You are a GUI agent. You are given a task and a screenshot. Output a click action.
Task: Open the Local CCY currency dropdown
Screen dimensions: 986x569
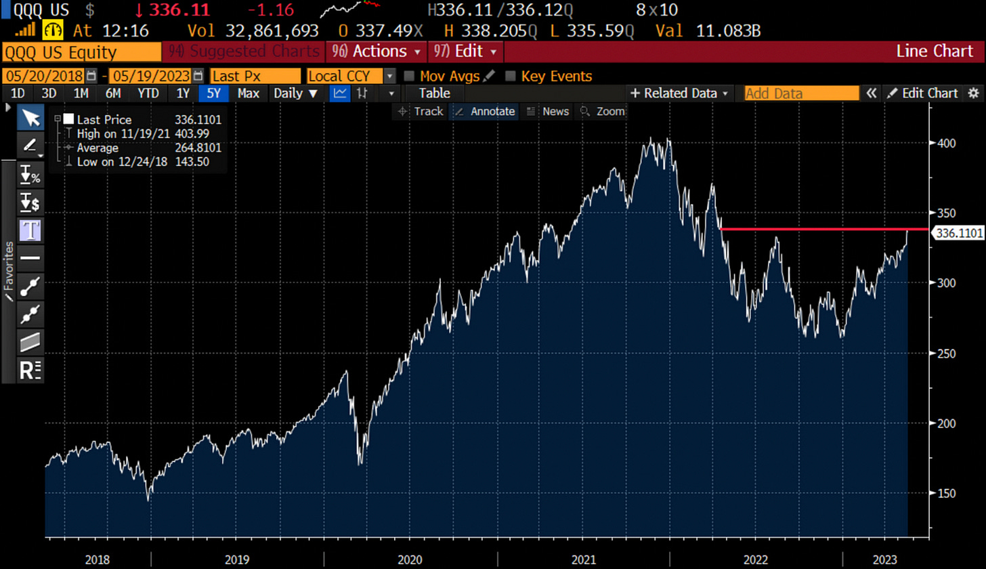click(390, 77)
